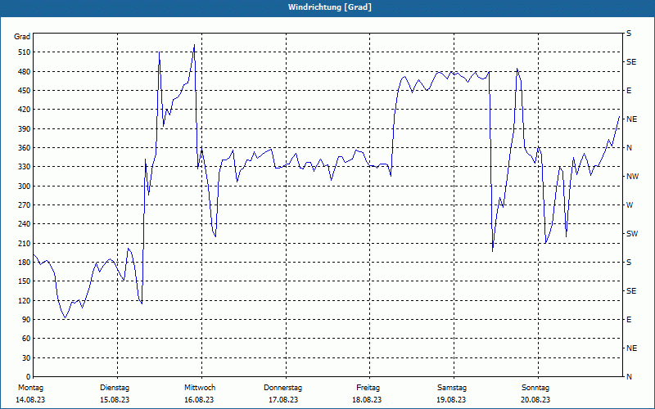The image size is (655, 409).
Task: Click the 180 y-axis value
Action: [x=25, y=263]
